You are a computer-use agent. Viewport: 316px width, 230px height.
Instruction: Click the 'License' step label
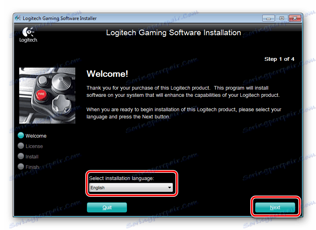pos(34,146)
